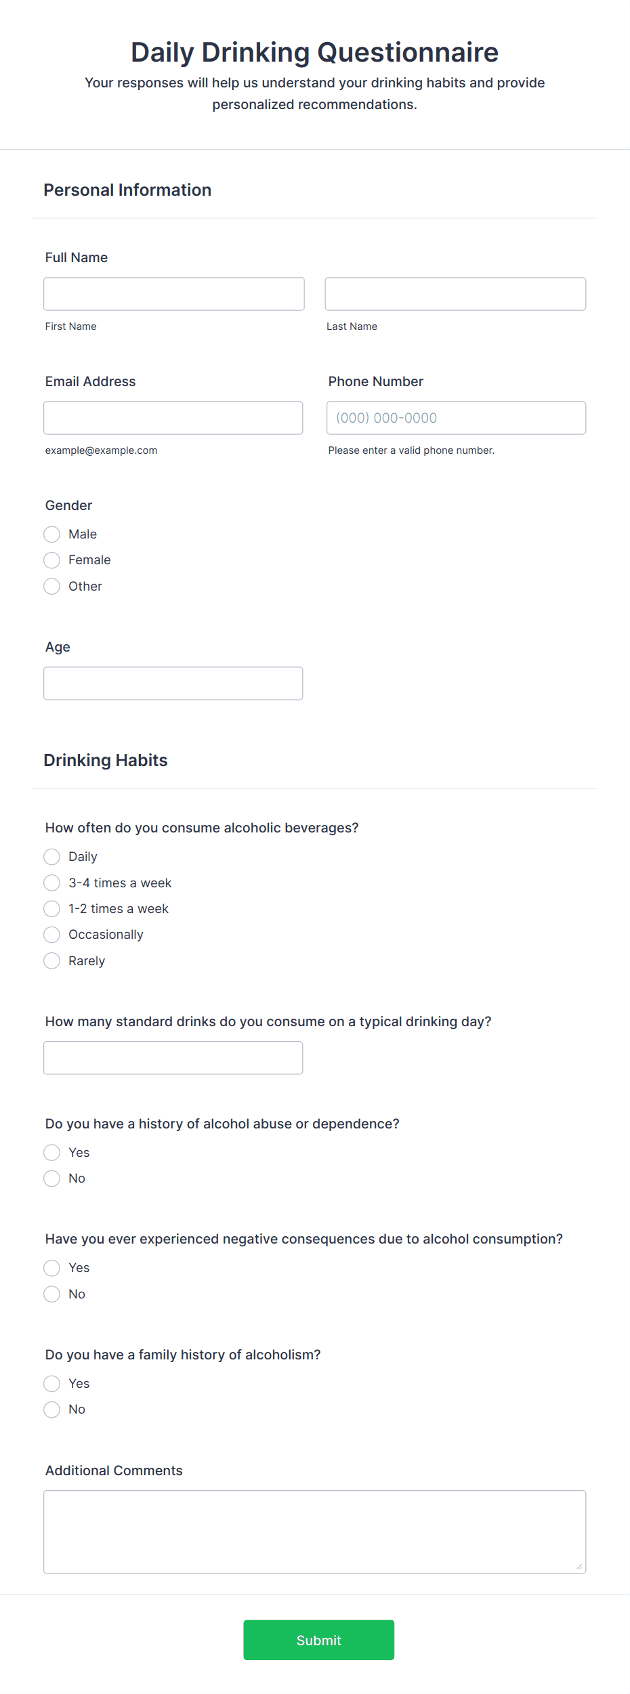
Task: Click the green Submit button
Action: click(319, 1640)
